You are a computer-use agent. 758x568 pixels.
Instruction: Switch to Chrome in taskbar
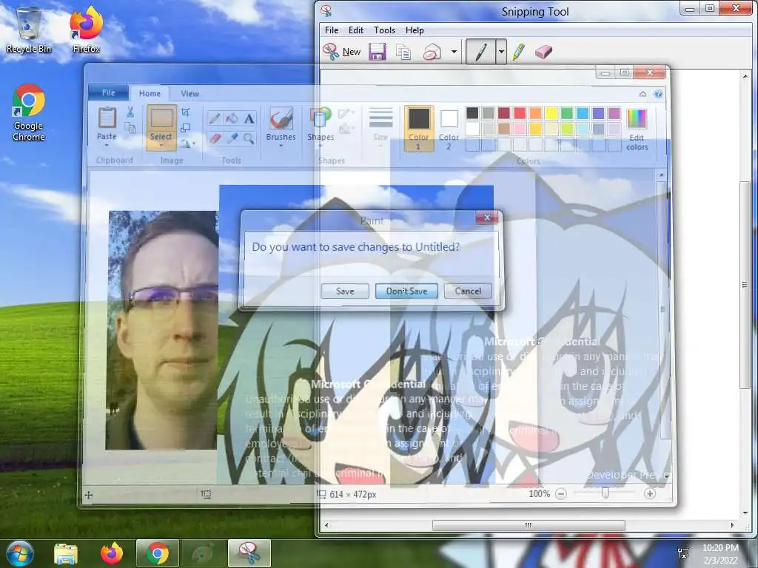[x=158, y=553]
